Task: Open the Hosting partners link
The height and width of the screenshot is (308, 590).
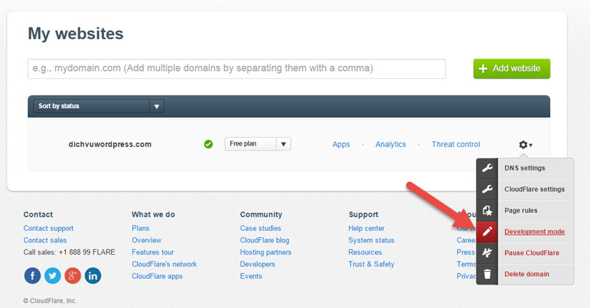Action: coord(266,252)
